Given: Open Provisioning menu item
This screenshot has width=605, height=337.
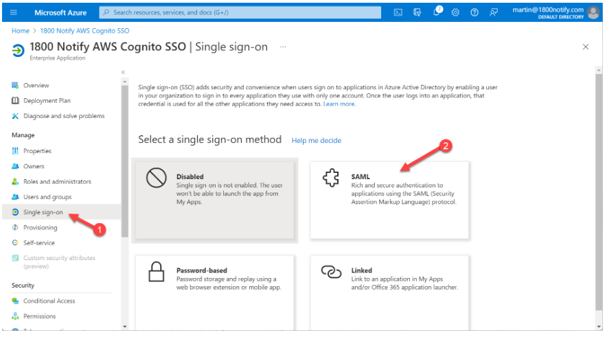Looking at the screenshot, I should pyautogui.click(x=40, y=227).
